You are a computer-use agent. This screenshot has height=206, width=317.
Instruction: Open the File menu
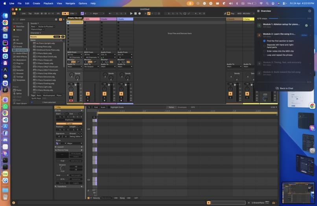(19, 4)
